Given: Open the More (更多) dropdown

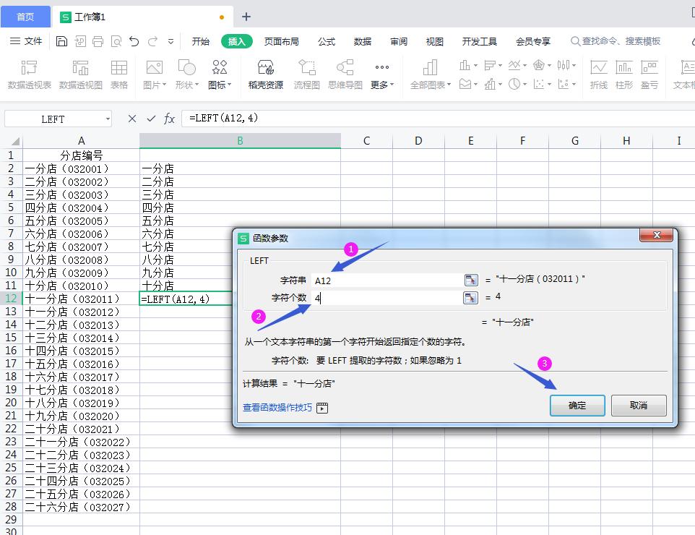Looking at the screenshot, I should pos(382,74).
